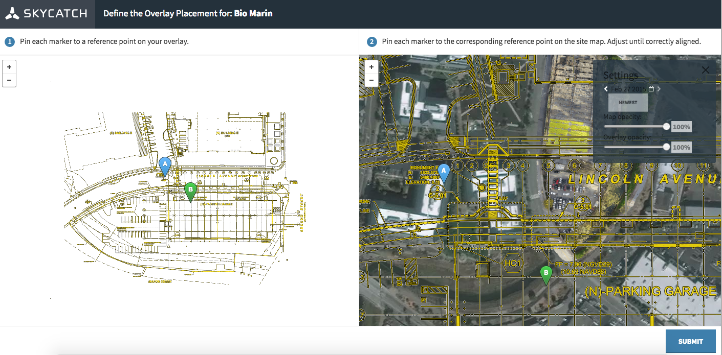Image resolution: width=722 pixels, height=355 pixels.
Task: Select blue marker A on the site map
Action: tap(444, 173)
